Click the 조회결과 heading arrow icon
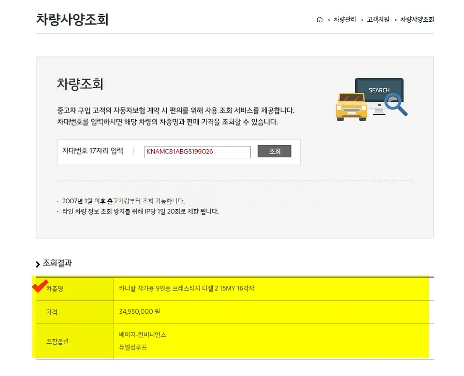 click(x=38, y=264)
